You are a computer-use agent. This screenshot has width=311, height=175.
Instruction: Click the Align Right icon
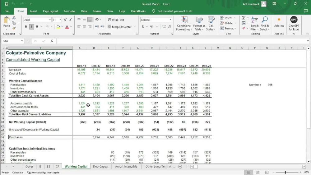pos(90,27)
